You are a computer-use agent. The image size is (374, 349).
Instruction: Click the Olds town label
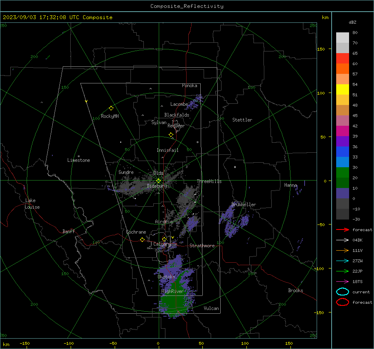tap(158, 173)
